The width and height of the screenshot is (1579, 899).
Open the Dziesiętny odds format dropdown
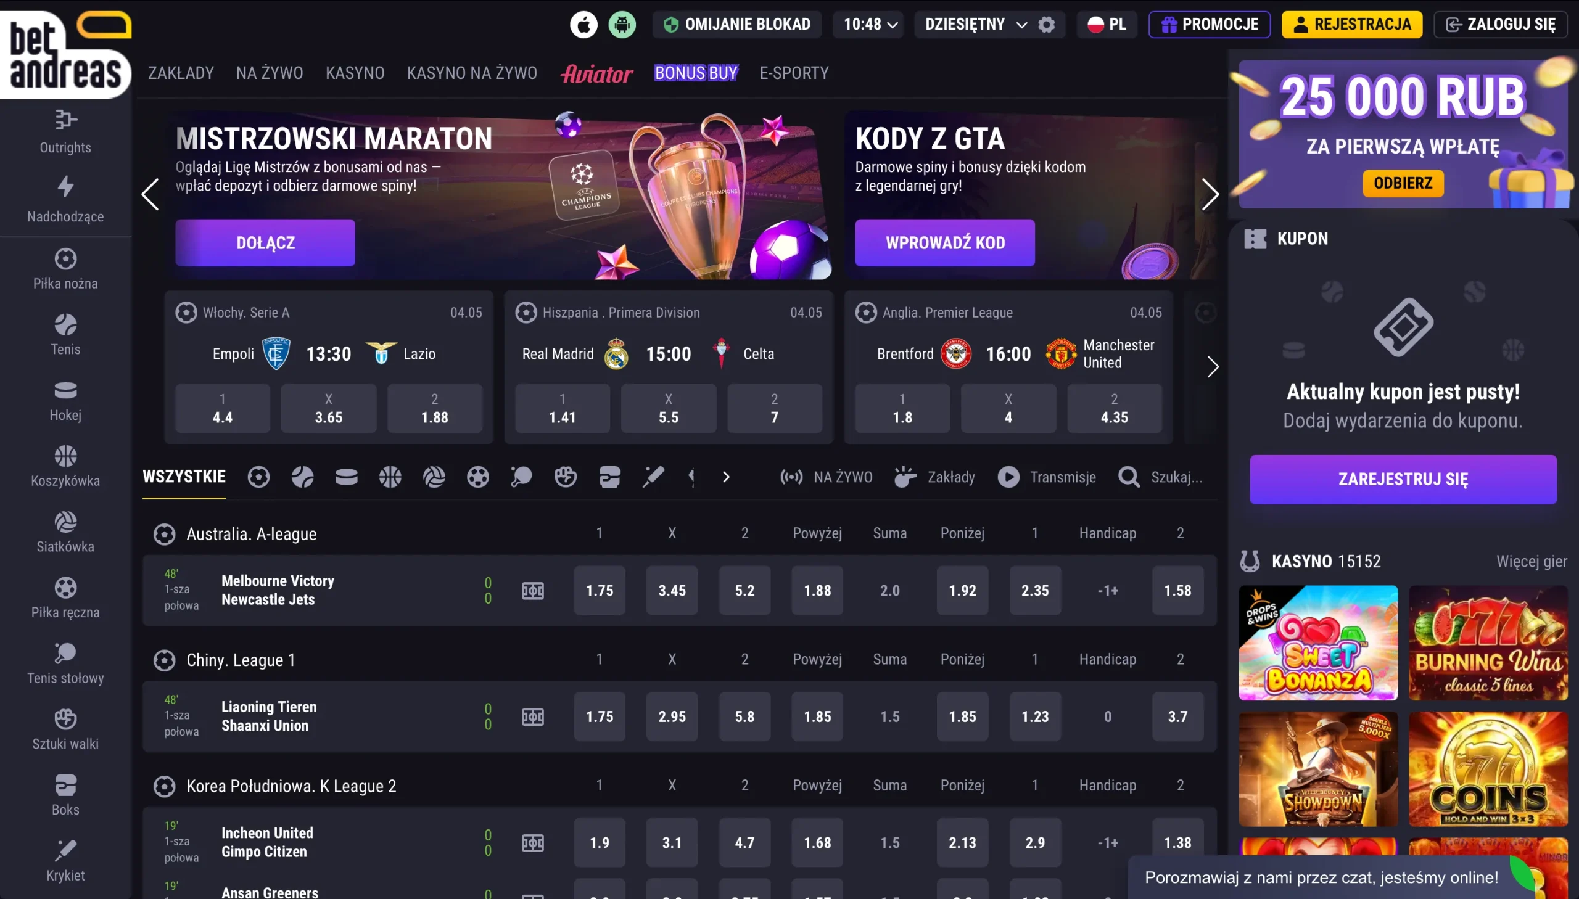coord(975,25)
